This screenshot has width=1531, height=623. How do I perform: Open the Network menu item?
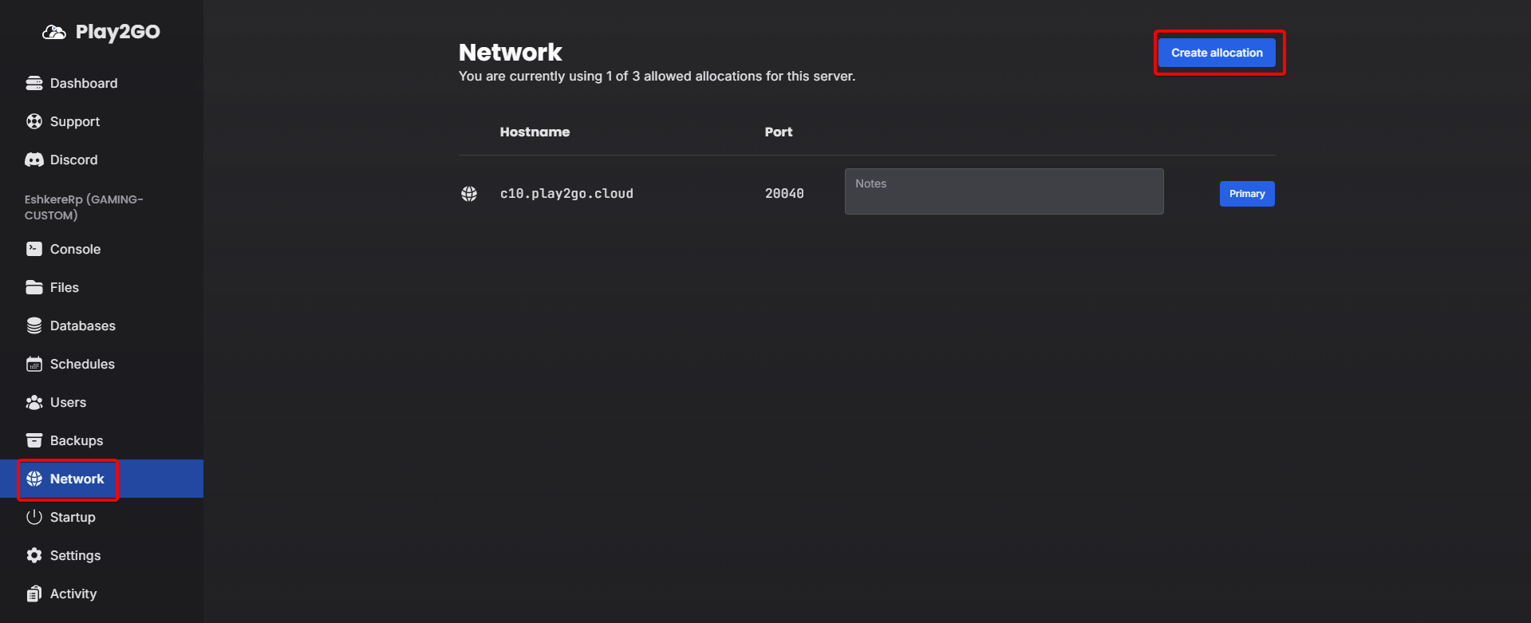point(77,479)
